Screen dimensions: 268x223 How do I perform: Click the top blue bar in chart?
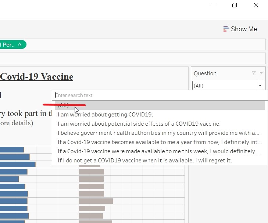tap(12, 150)
